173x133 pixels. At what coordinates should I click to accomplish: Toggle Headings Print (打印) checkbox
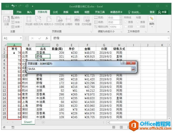point(138,27)
